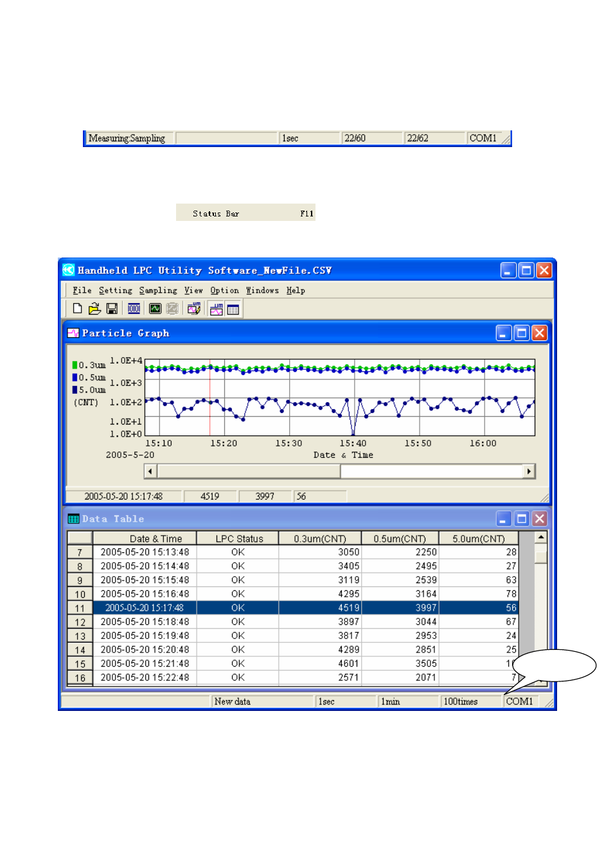This screenshot has height=867, width=613.
Task: Click the graph horizontal scrollbar thumb
Action: pos(249,471)
